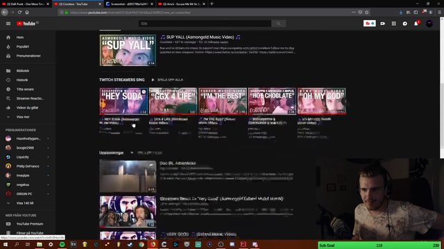444x249 pixels.
Task: Open Spotify from the taskbar
Action: [62, 244]
